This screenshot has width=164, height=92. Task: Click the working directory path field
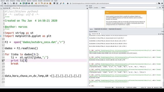(114, 3)
